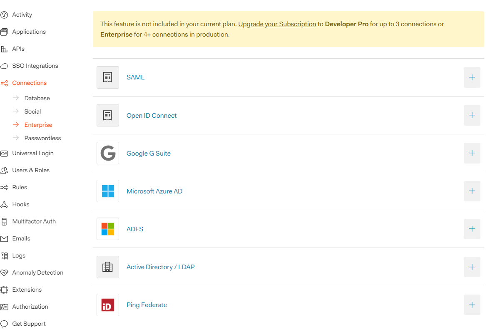The height and width of the screenshot is (332, 490).
Task: Click the SAML connection icon
Action: pos(108,77)
